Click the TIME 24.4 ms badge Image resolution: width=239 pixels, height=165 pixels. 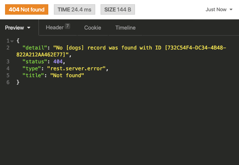74,10
